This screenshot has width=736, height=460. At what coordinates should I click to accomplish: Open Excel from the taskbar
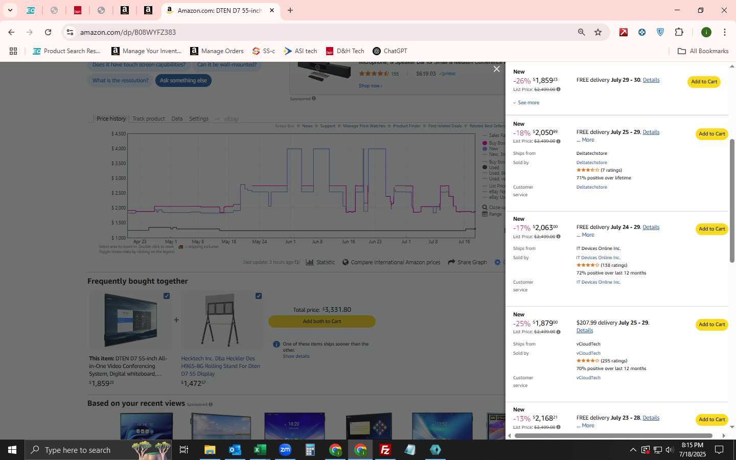pos(260,450)
